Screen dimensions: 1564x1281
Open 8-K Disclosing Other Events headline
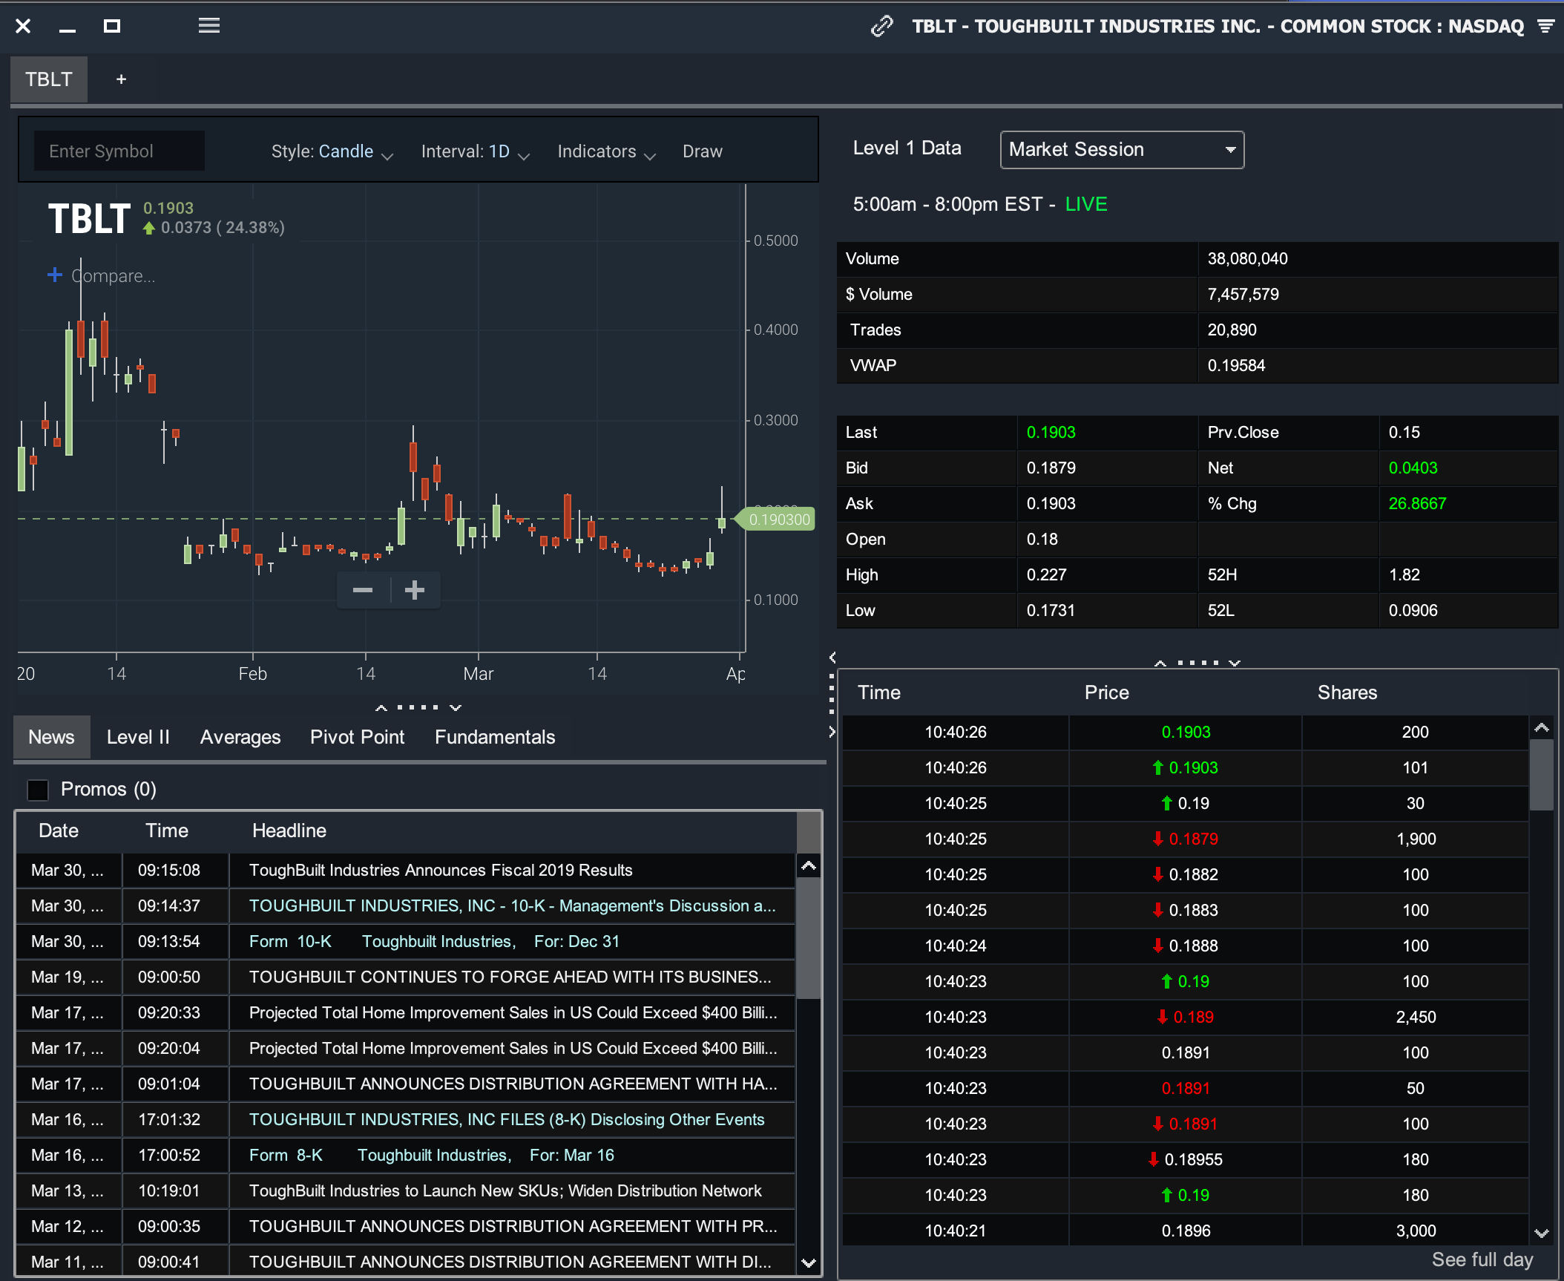tap(507, 1119)
